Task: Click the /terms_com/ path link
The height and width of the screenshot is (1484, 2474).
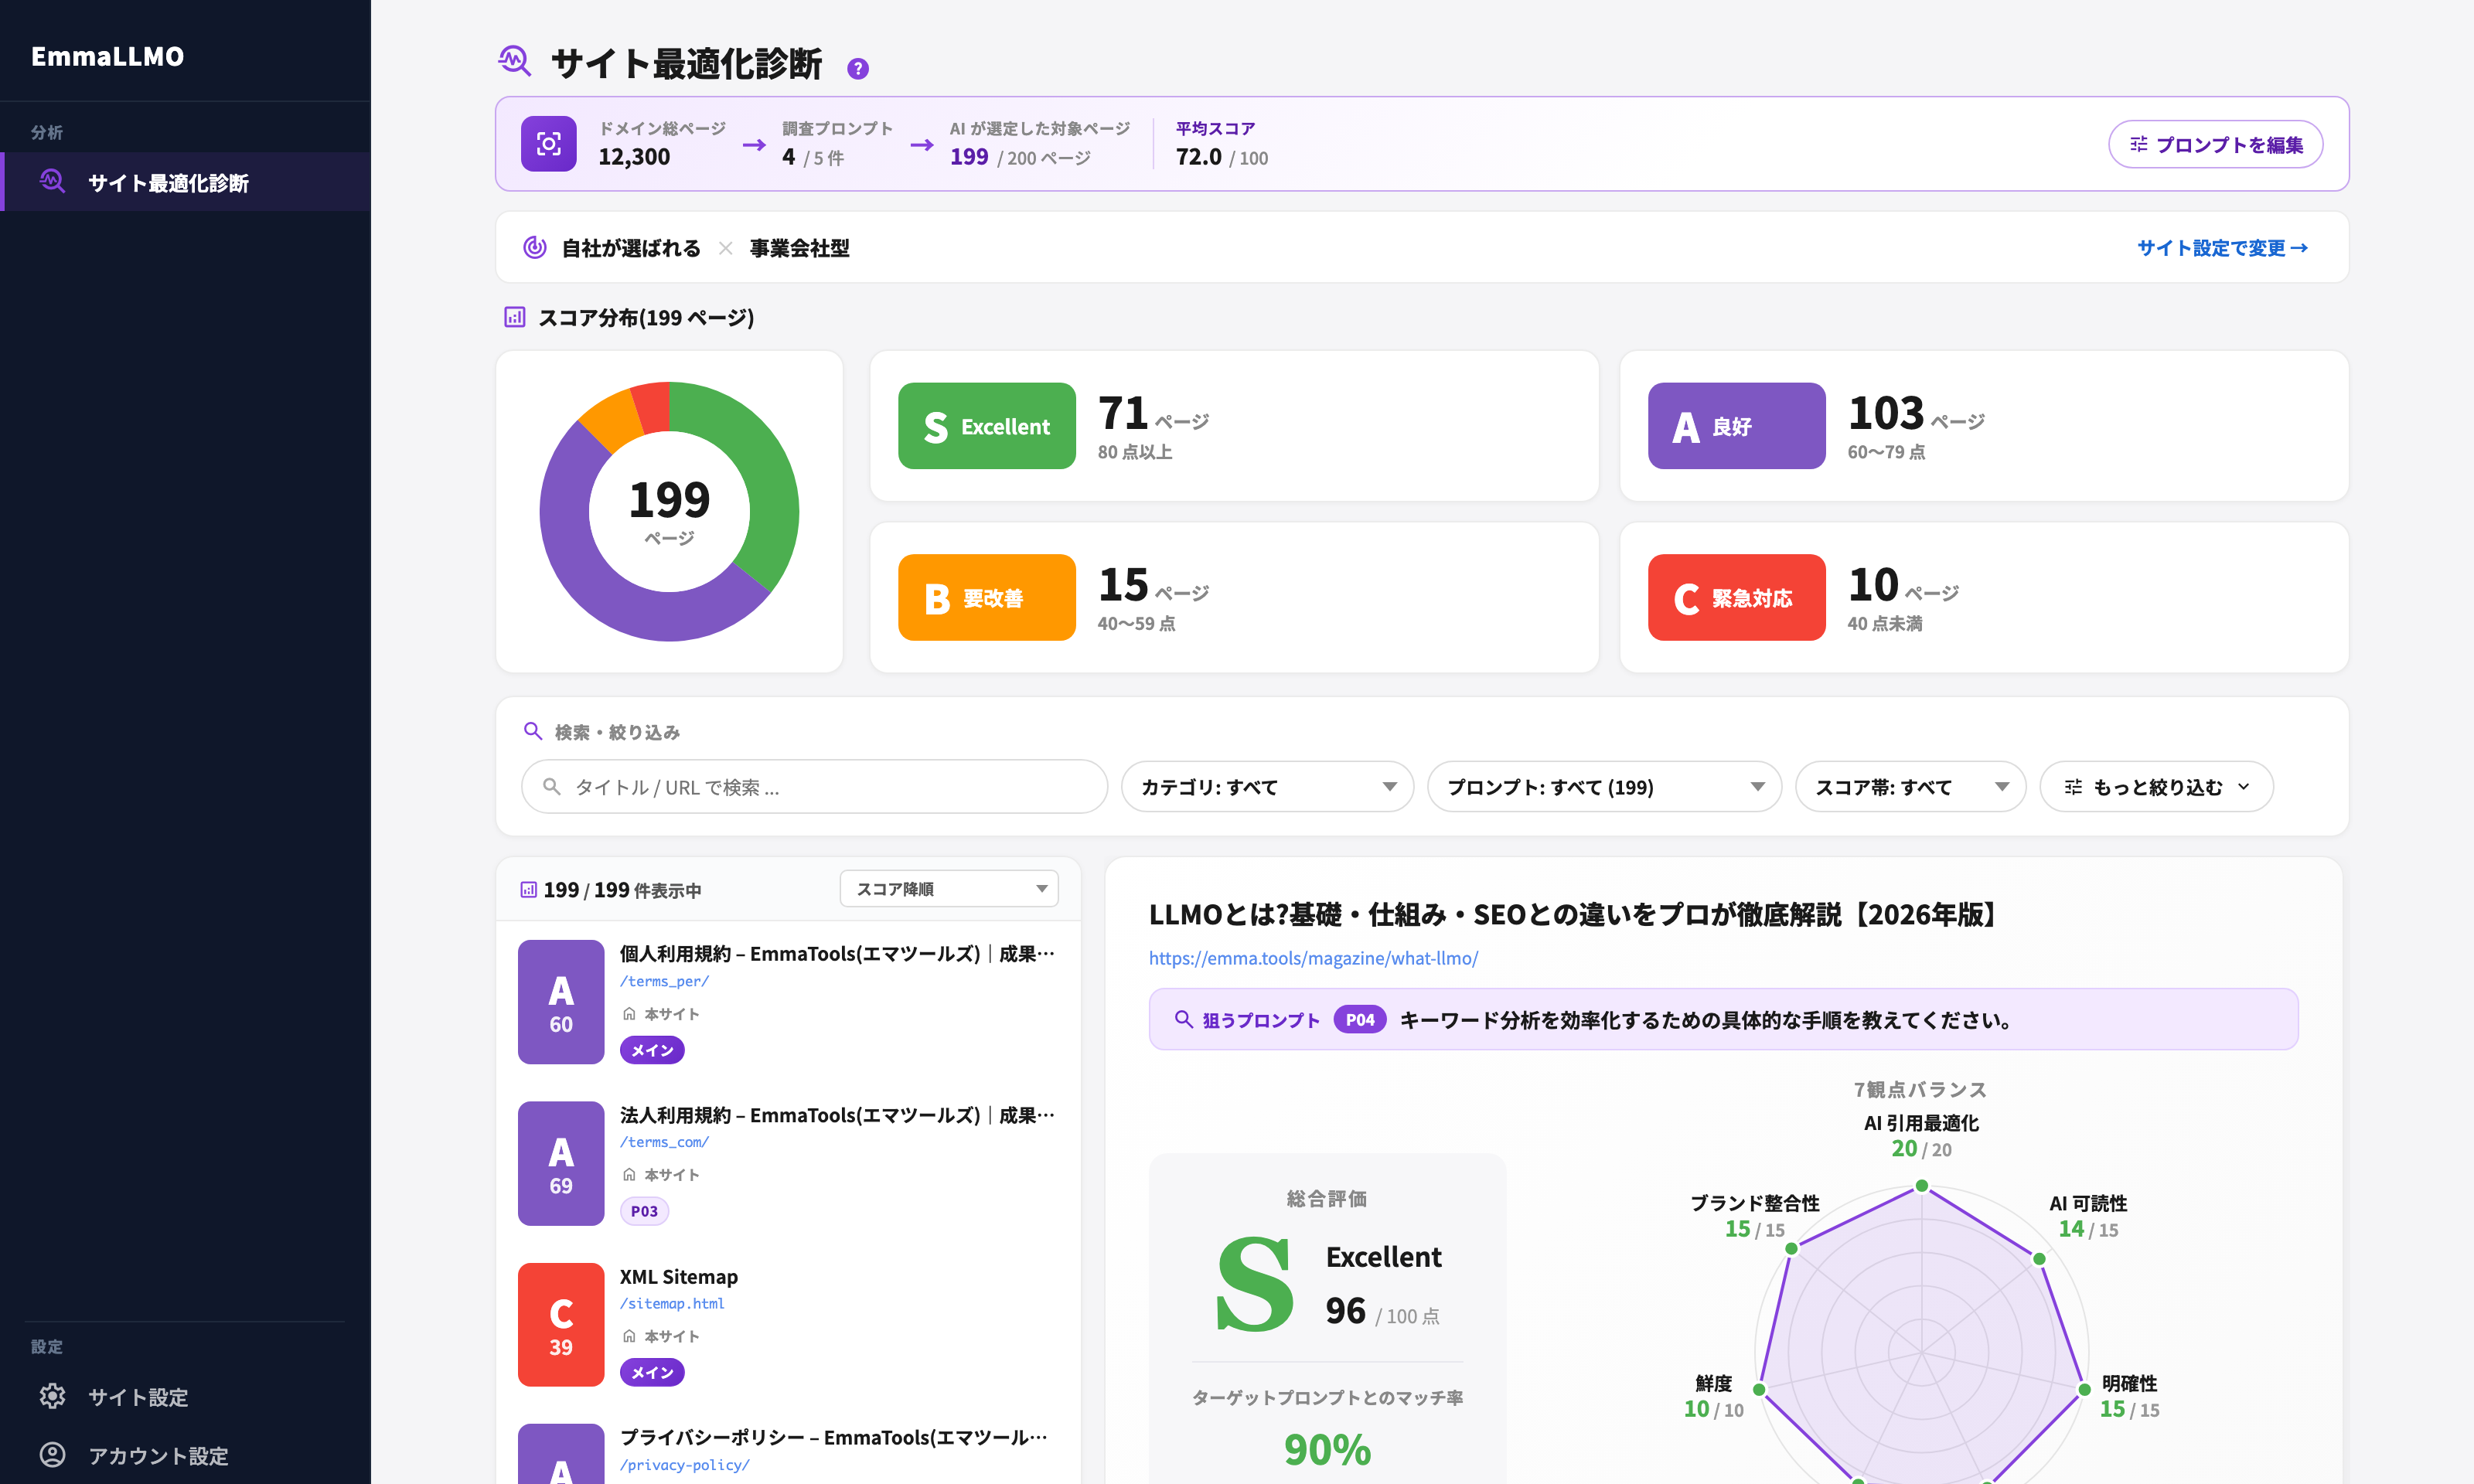Action: 664,1142
